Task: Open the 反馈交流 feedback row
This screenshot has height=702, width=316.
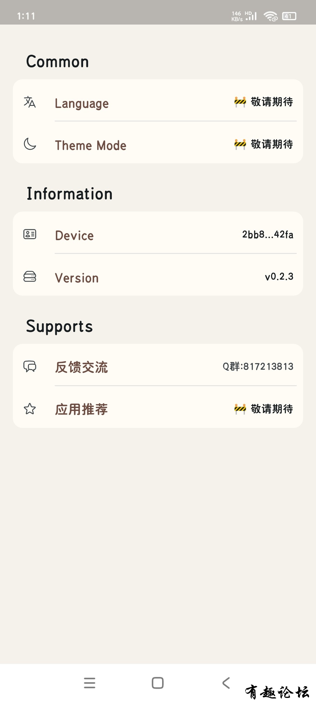Action: (158, 365)
